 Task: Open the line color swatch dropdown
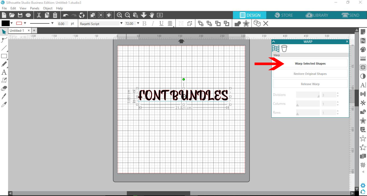coord(25,23)
